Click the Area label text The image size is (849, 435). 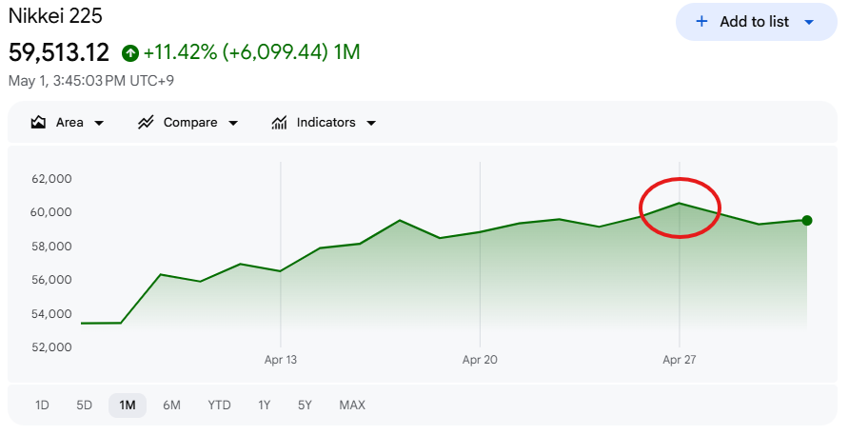point(69,123)
